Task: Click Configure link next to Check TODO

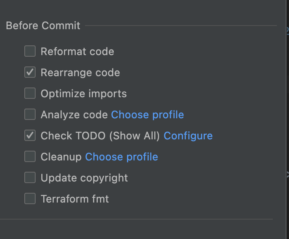Action: (x=188, y=136)
